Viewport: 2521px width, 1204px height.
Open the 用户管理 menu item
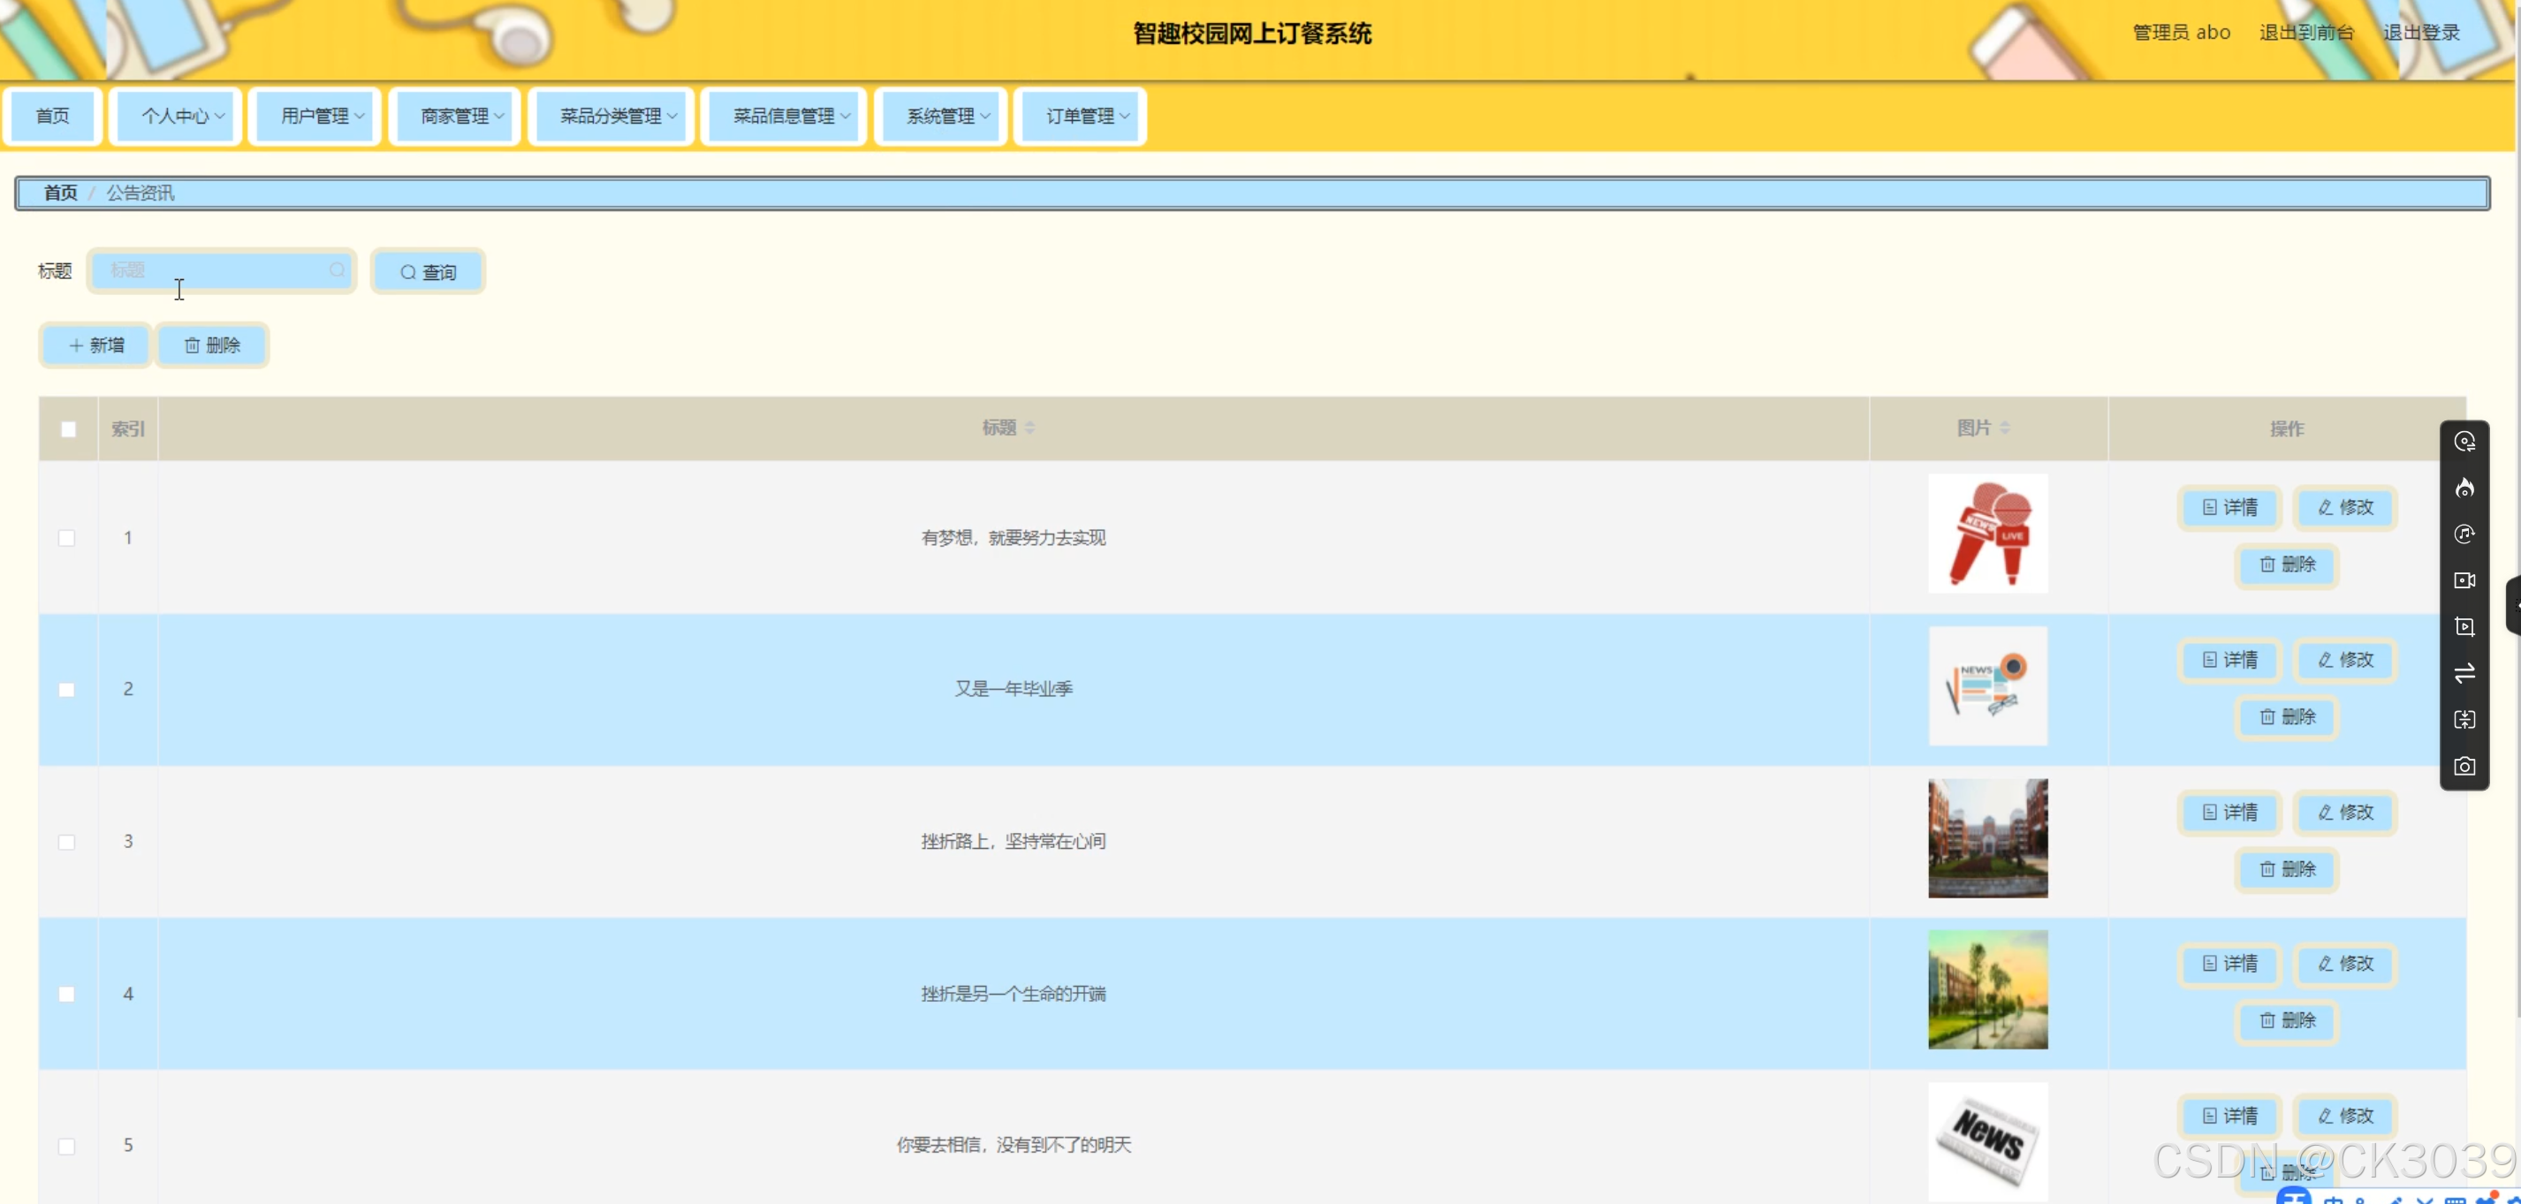point(315,117)
